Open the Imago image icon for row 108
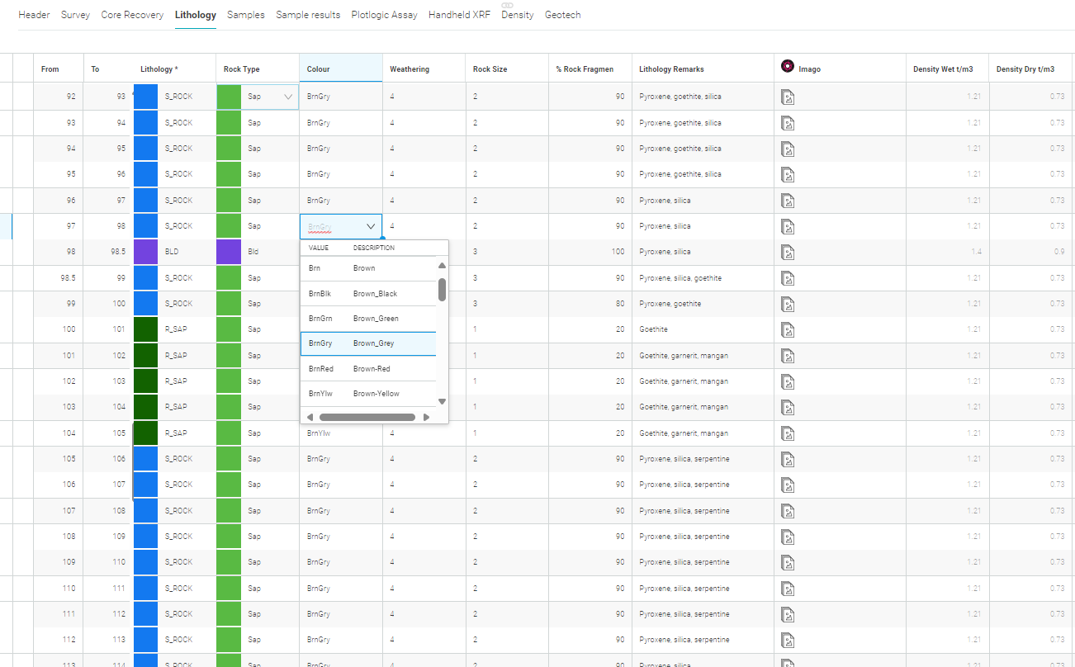 (x=788, y=537)
